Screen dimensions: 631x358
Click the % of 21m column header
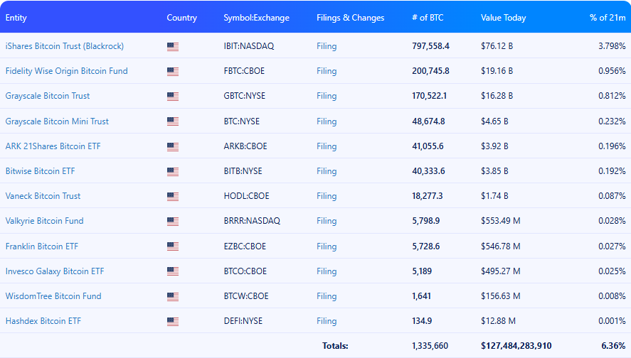click(607, 18)
